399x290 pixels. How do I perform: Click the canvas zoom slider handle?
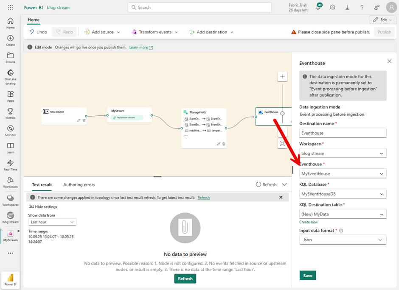282,114
